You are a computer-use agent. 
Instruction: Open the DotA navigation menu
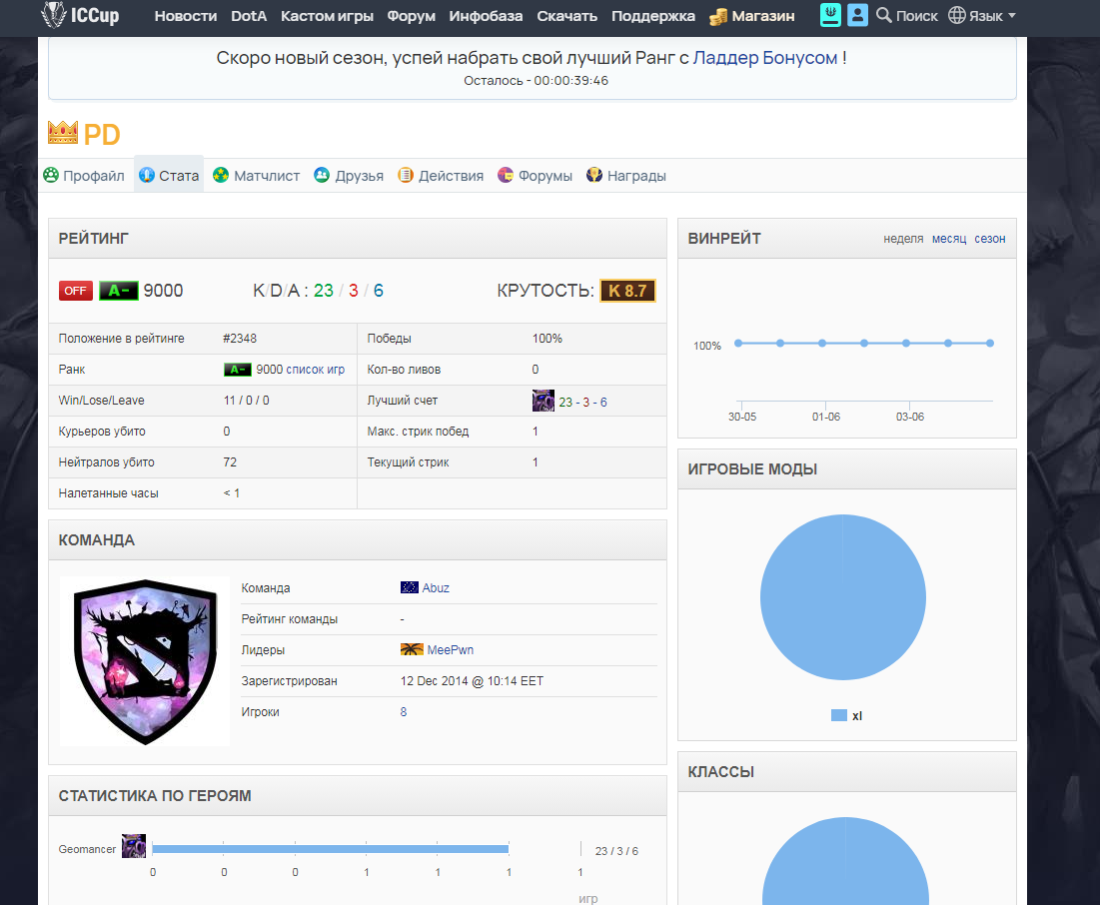[249, 16]
